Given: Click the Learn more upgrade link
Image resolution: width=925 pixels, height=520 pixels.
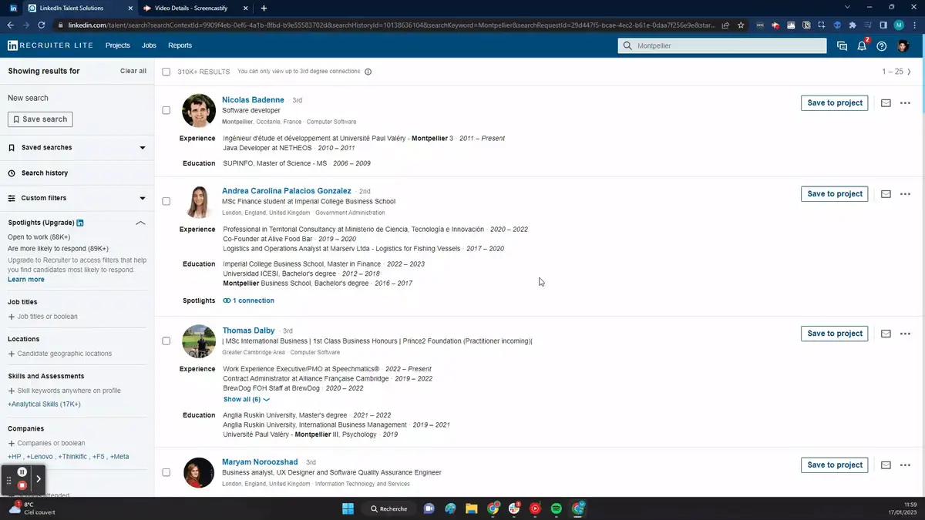Looking at the screenshot, I should click(x=26, y=279).
